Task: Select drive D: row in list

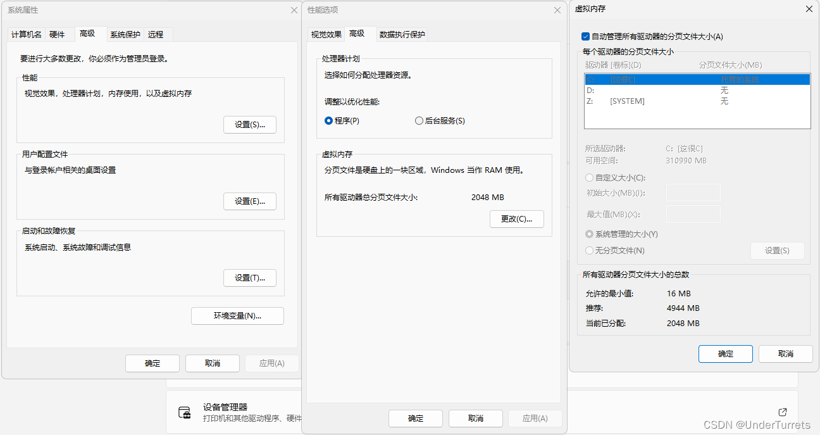Action: pyautogui.click(x=697, y=91)
